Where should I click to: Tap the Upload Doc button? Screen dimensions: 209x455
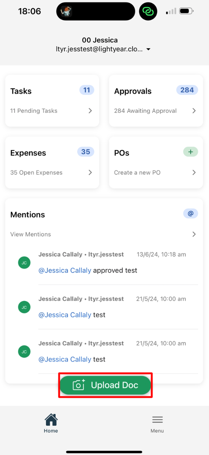[105, 385]
